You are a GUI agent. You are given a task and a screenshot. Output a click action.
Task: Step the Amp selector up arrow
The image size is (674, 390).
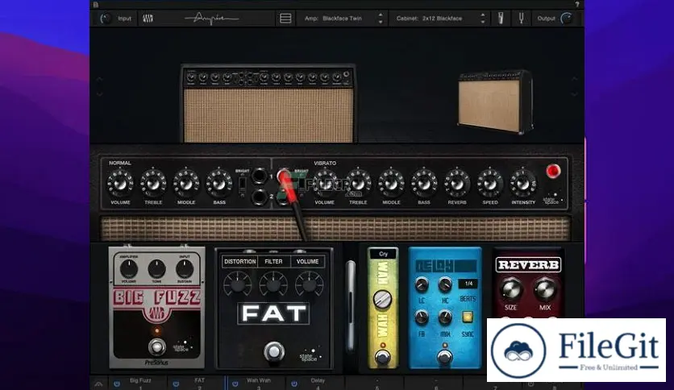point(381,15)
